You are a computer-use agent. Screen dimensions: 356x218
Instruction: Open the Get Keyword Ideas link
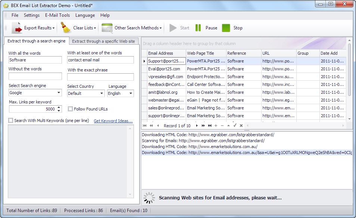click(113, 121)
